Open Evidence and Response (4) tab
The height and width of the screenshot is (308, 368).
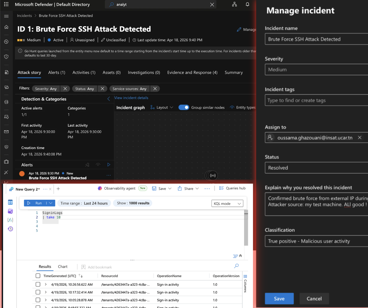[192, 72]
